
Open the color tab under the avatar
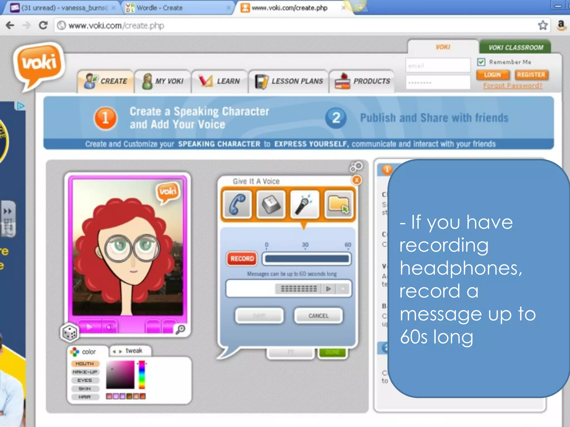pos(88,352)
